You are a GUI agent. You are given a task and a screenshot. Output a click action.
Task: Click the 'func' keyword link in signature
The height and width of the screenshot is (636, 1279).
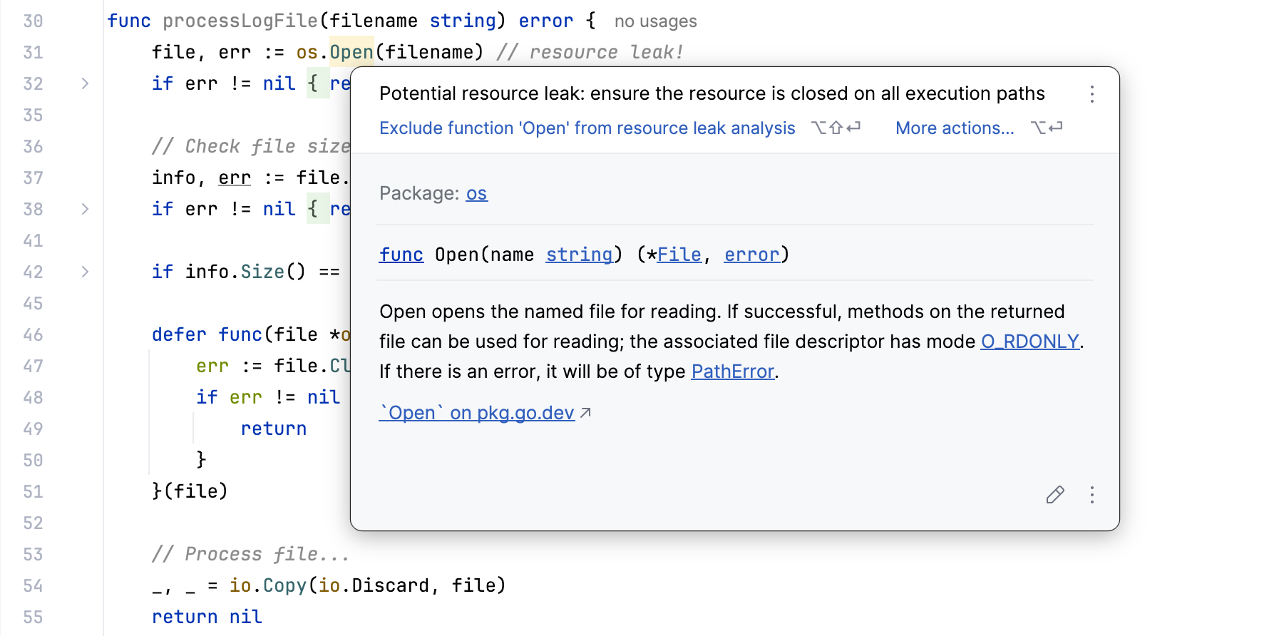(x=401, y=255)
